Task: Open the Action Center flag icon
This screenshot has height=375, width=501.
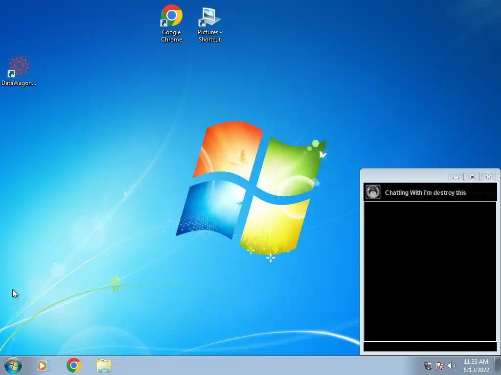Action: click(x=440, y=366)
